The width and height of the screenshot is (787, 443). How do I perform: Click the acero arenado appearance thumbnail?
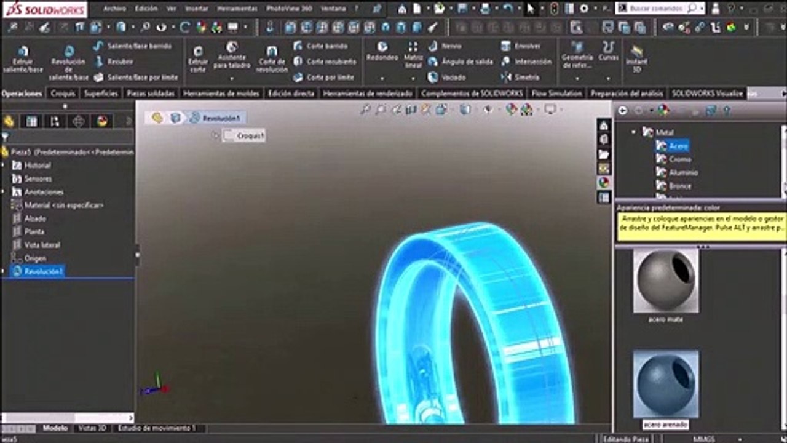click(x=666, y=385)
